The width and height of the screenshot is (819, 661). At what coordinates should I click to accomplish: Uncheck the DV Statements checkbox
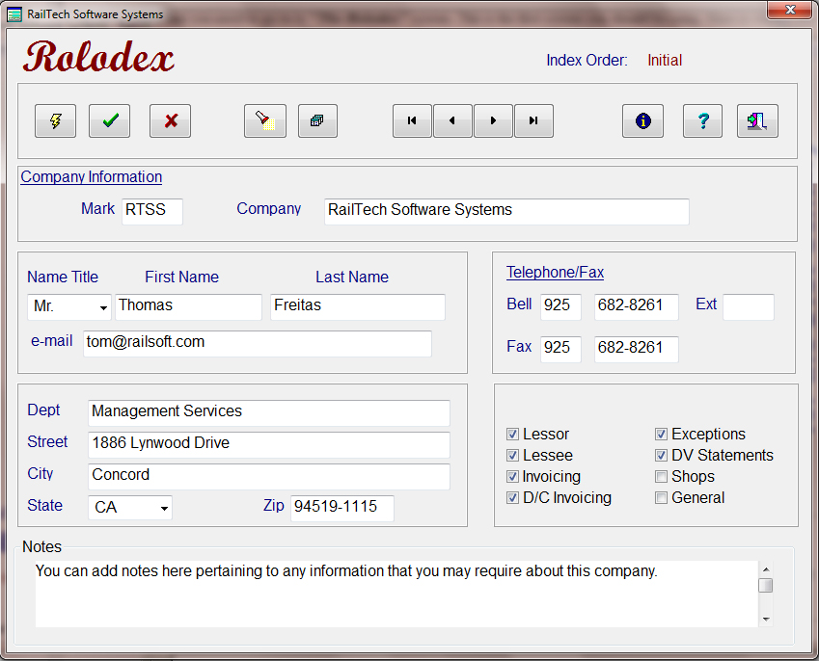pyautogui.click(x=661, y=456)
